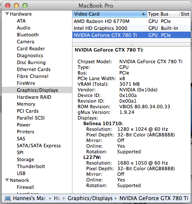
Task: Open Fibre Channel info
Action: pos(33,76)
